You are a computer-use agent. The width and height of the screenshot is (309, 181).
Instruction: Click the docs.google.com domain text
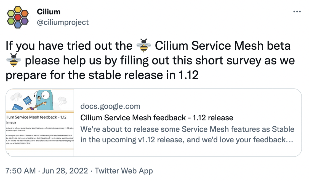pyautogui.click(x=110, y=106)
